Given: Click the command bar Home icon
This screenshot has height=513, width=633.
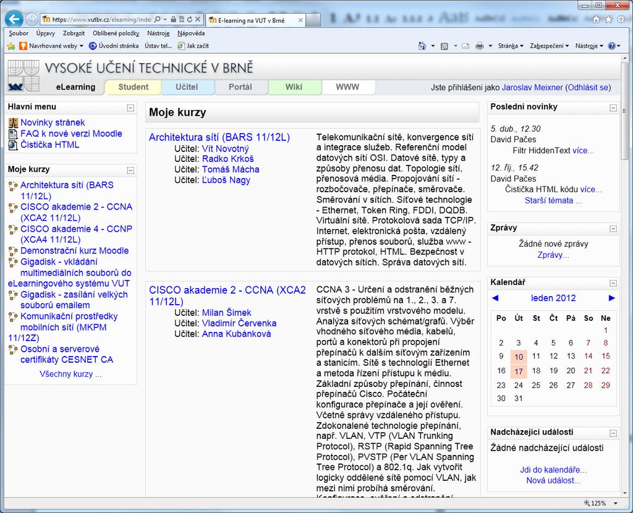Looking at the screenshot, I should click(422, 46).
